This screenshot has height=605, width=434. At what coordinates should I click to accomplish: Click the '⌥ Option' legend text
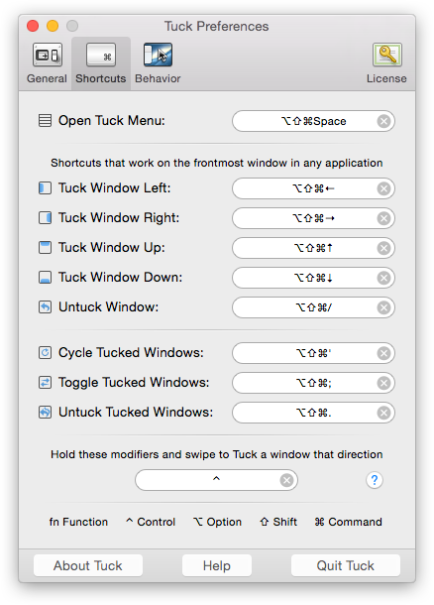(217, 522)
